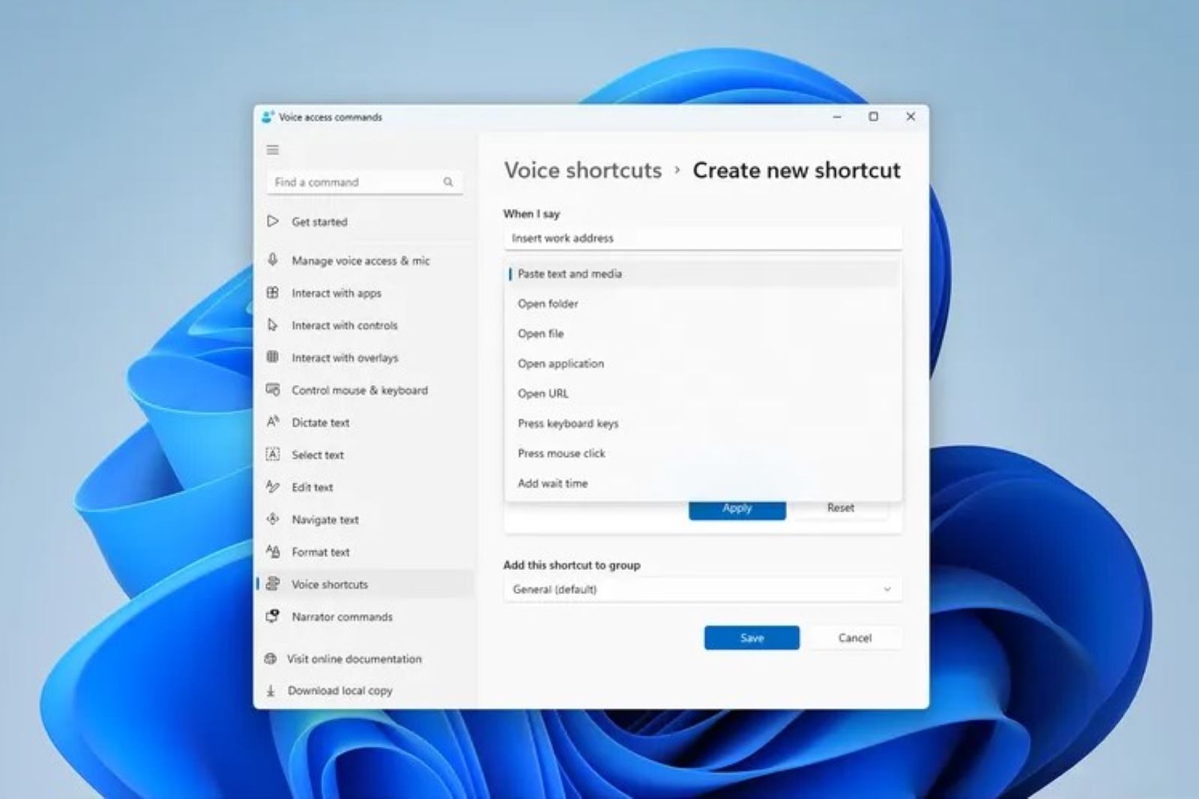Click the Find a command search box
1199x799 pixels.
pos(364,182)
